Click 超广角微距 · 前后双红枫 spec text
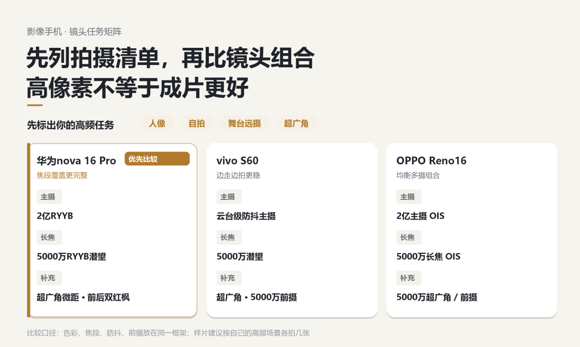Viewport: 580px width, 347px height. 83,298
